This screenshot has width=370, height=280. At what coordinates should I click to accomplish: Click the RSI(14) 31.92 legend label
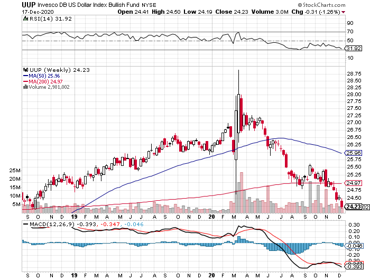tap(51, 18)
